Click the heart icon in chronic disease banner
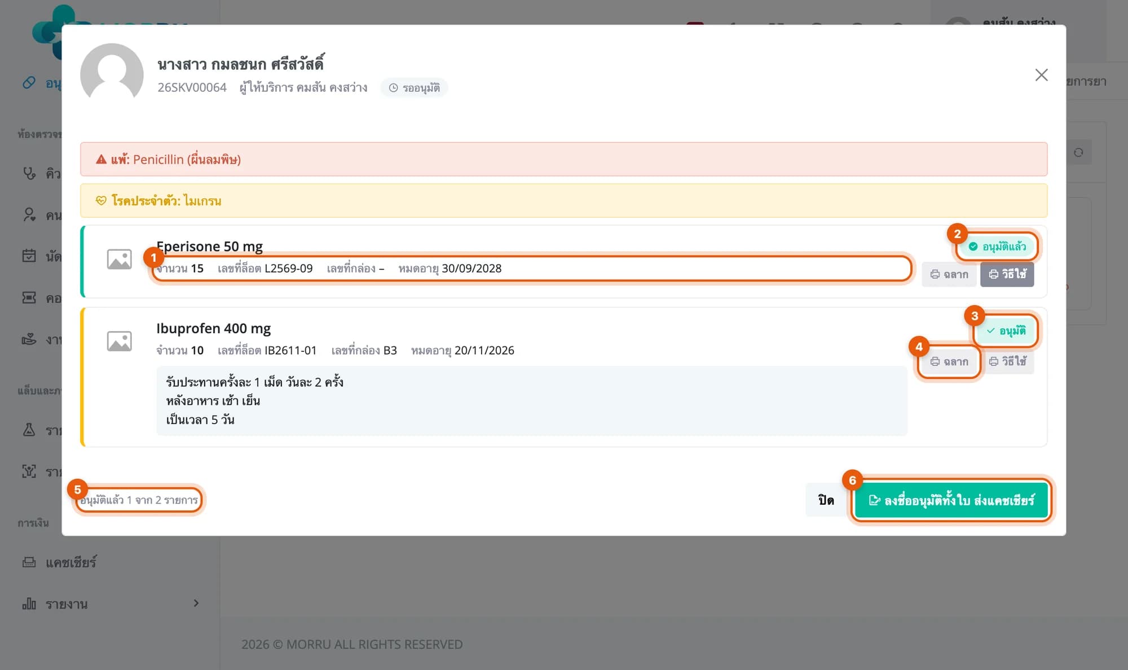Viewport: 1128px width, 670px height. (101, 201)
